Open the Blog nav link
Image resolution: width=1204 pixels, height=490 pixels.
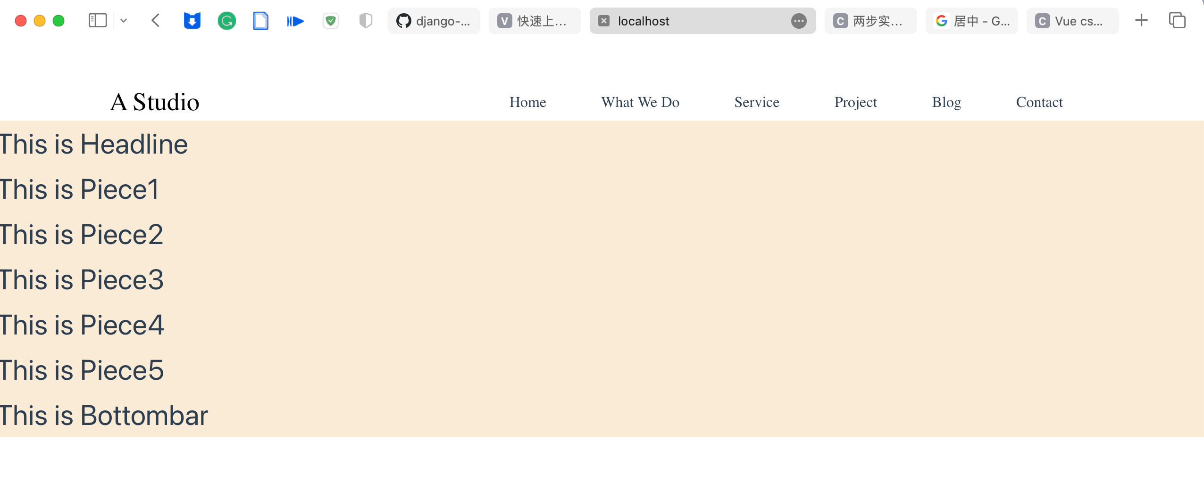(946, 103)
